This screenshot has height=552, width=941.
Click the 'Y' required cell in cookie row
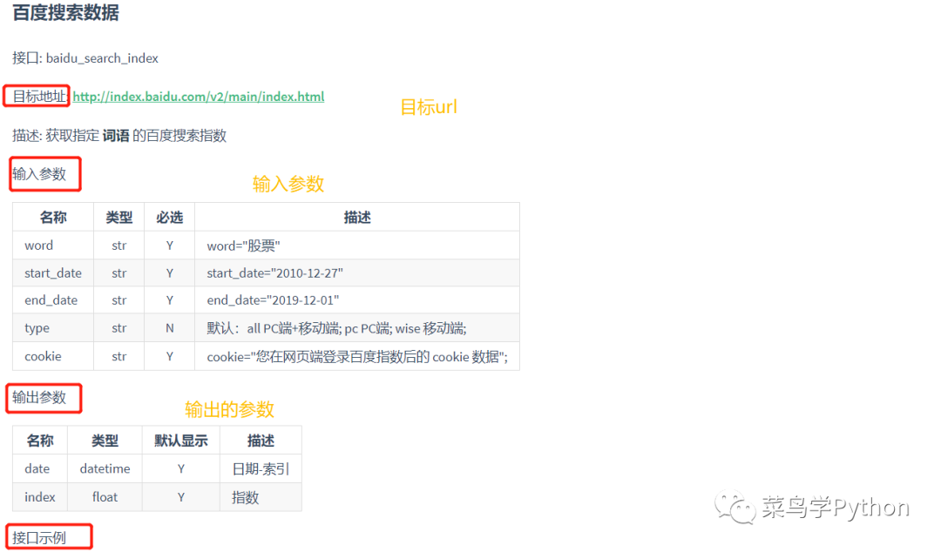coord(170,356)
